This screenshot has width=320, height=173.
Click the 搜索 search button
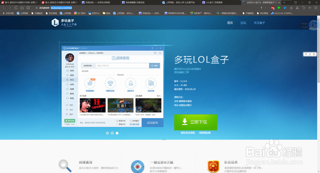point(155,65)
